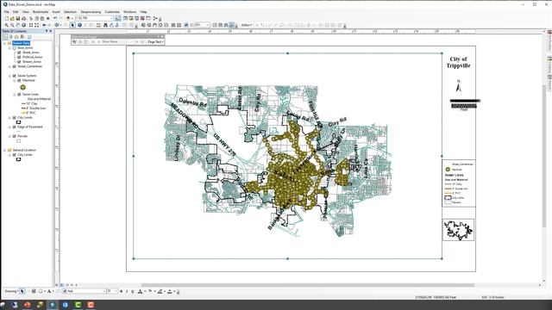The width and height of the screenshot is (552, 310).
Task: Save the map document
Action: point(17,18)
